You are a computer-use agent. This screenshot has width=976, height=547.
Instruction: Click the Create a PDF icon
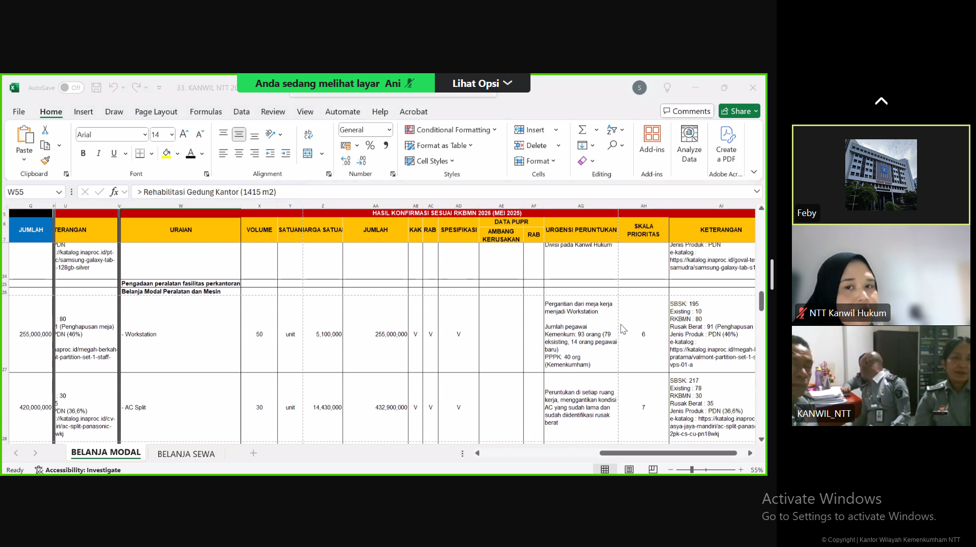point(726,144)
